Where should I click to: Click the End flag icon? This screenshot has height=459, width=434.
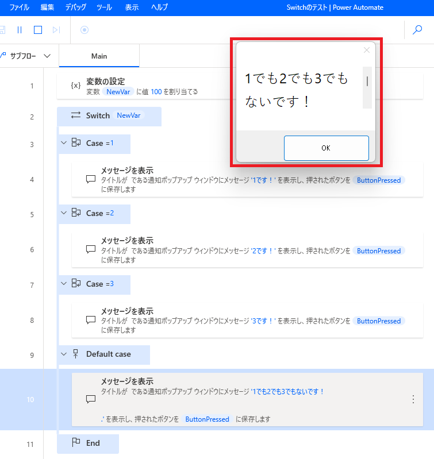76,443
